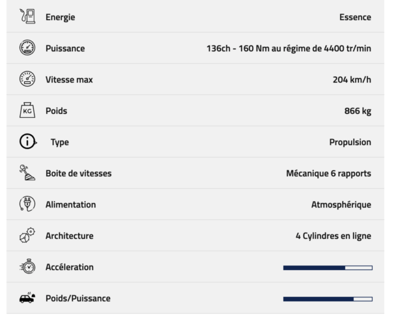The height and width of the screenshot is (317, 396).
Task: Click the fuel pump Energie icon
Action: (x=27, y=16)
